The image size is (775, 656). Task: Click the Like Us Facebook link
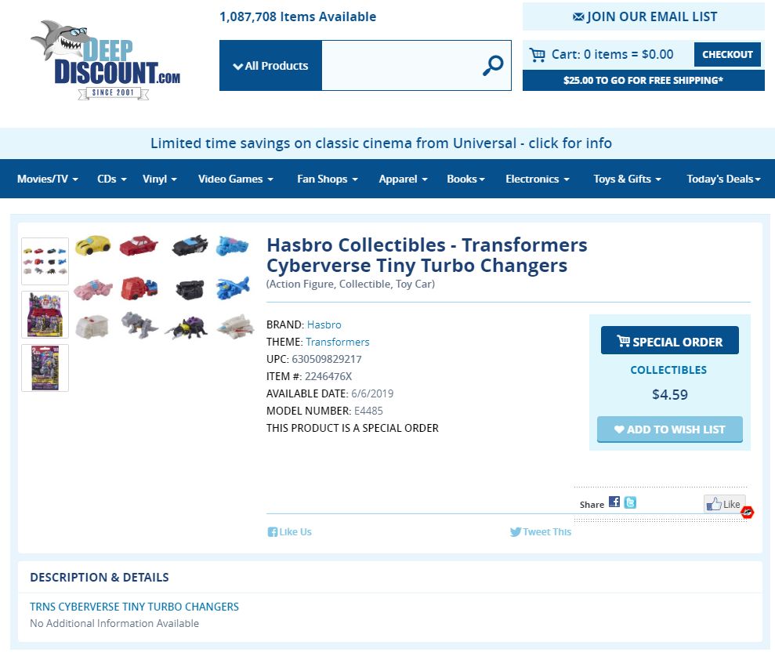(x=290, y=532)
